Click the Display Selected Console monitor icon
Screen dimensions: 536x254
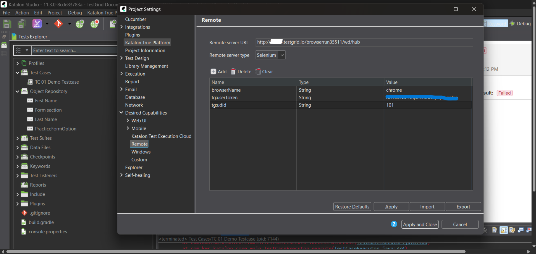pos(521,230)
